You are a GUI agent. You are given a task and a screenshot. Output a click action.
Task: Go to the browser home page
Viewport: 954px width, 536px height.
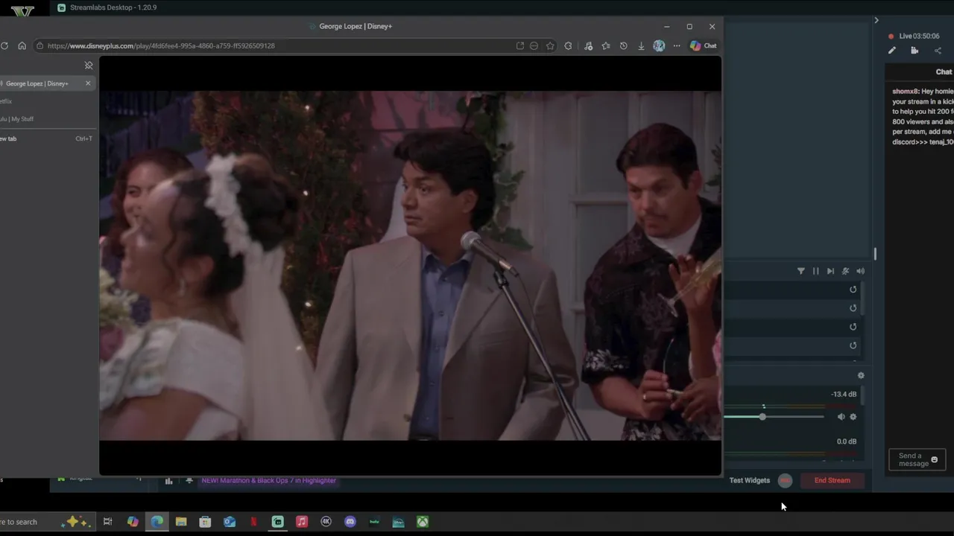point(22,45)
